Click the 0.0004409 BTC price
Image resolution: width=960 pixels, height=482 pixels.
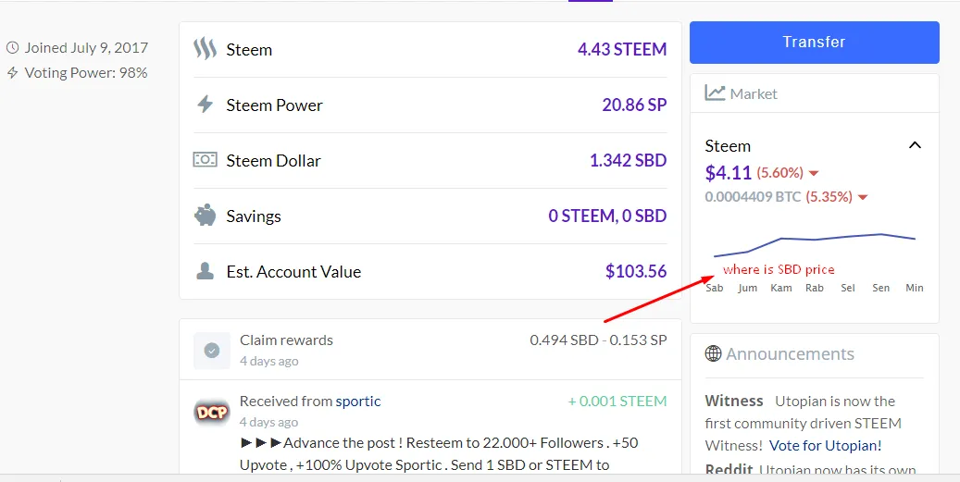pyautogui.click(x=753, y=197)
